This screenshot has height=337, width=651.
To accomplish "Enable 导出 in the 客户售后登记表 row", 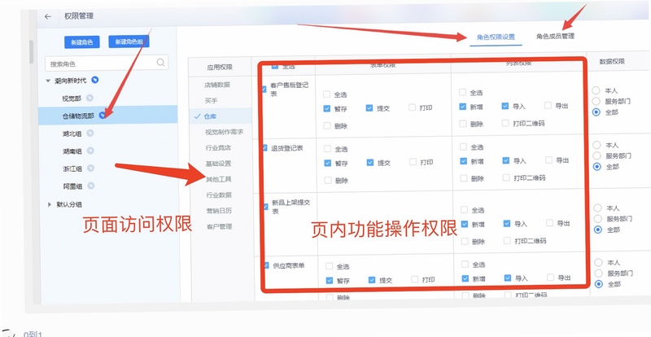I will tap(548, 106).
